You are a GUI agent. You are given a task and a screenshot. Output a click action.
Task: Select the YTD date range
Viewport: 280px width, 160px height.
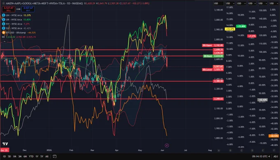coord(31,156)
